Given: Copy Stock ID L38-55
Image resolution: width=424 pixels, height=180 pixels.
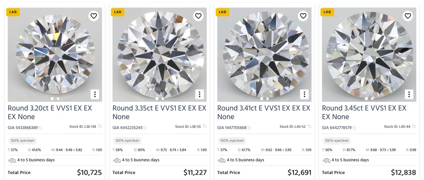Looking at the screenshot, I should tap(204, 126).
